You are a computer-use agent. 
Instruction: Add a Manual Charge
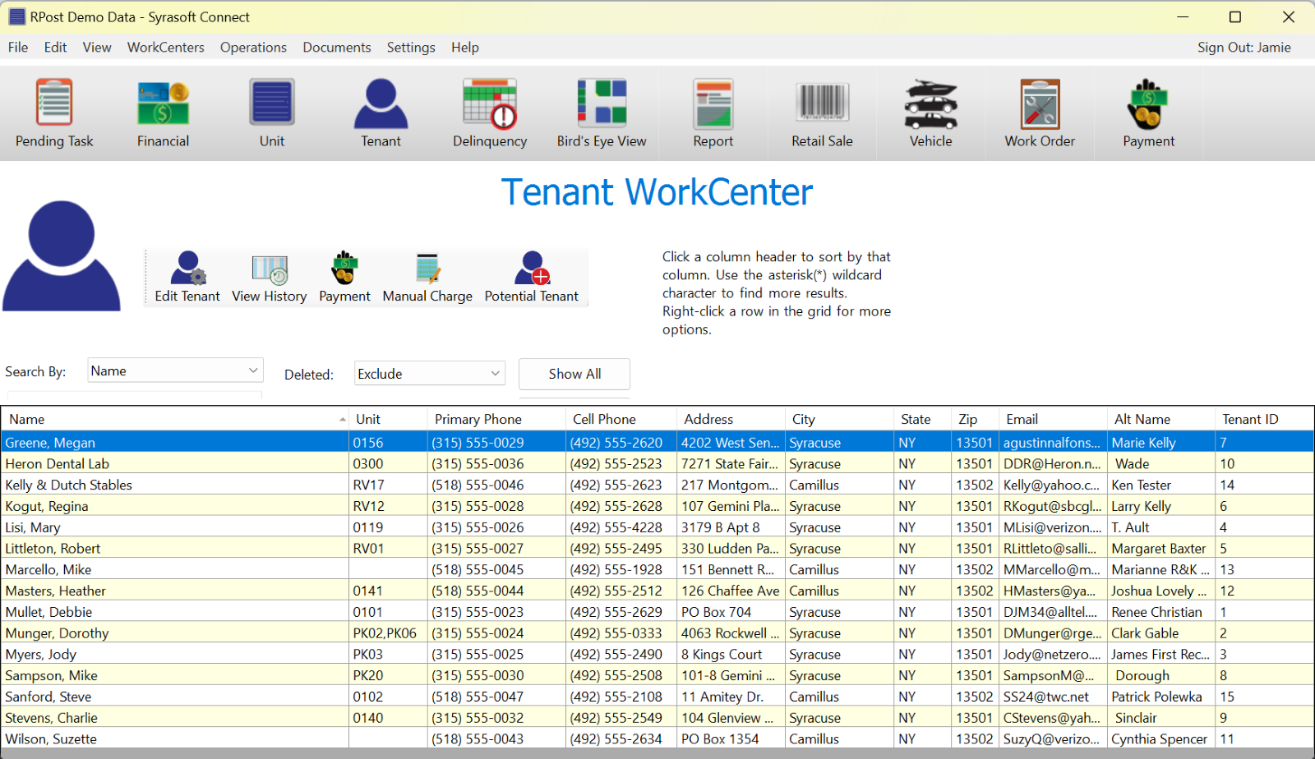click(427, 278)
